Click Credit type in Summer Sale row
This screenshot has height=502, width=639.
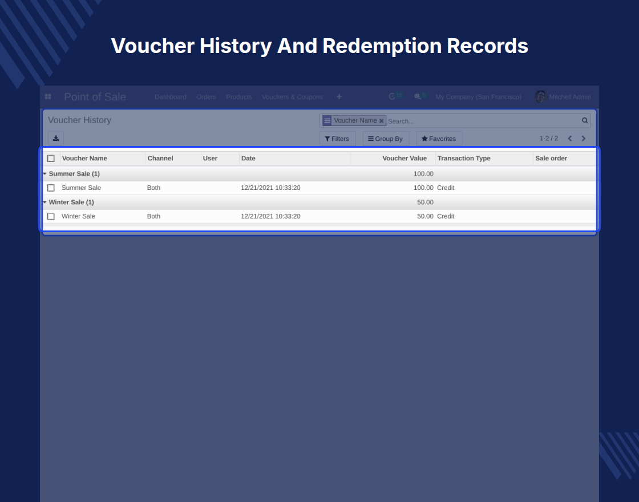(446, 188)
